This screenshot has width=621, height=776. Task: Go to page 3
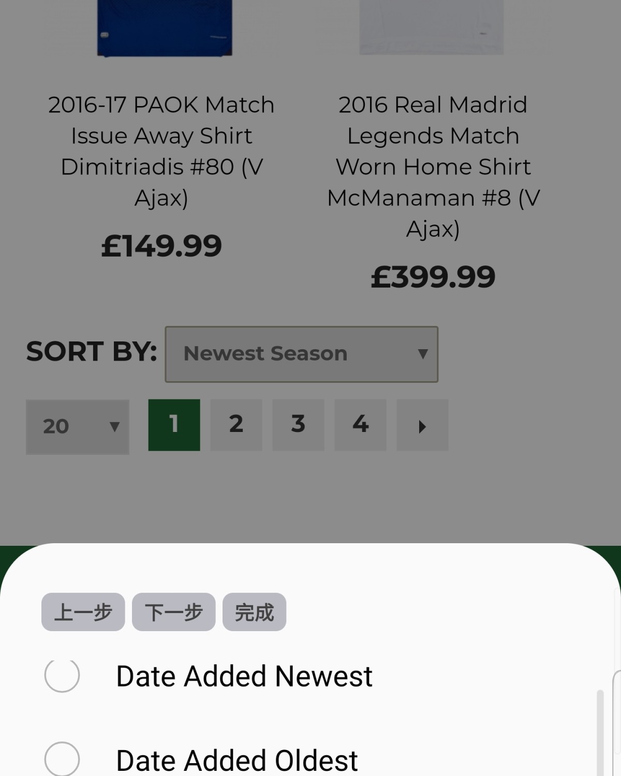(298, 425)
